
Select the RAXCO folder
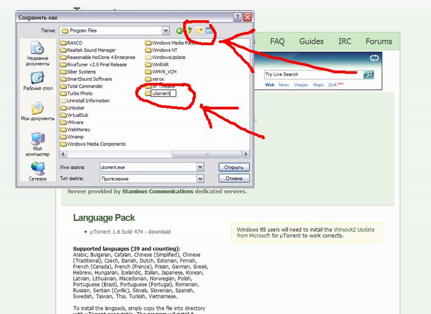(71, 43)
